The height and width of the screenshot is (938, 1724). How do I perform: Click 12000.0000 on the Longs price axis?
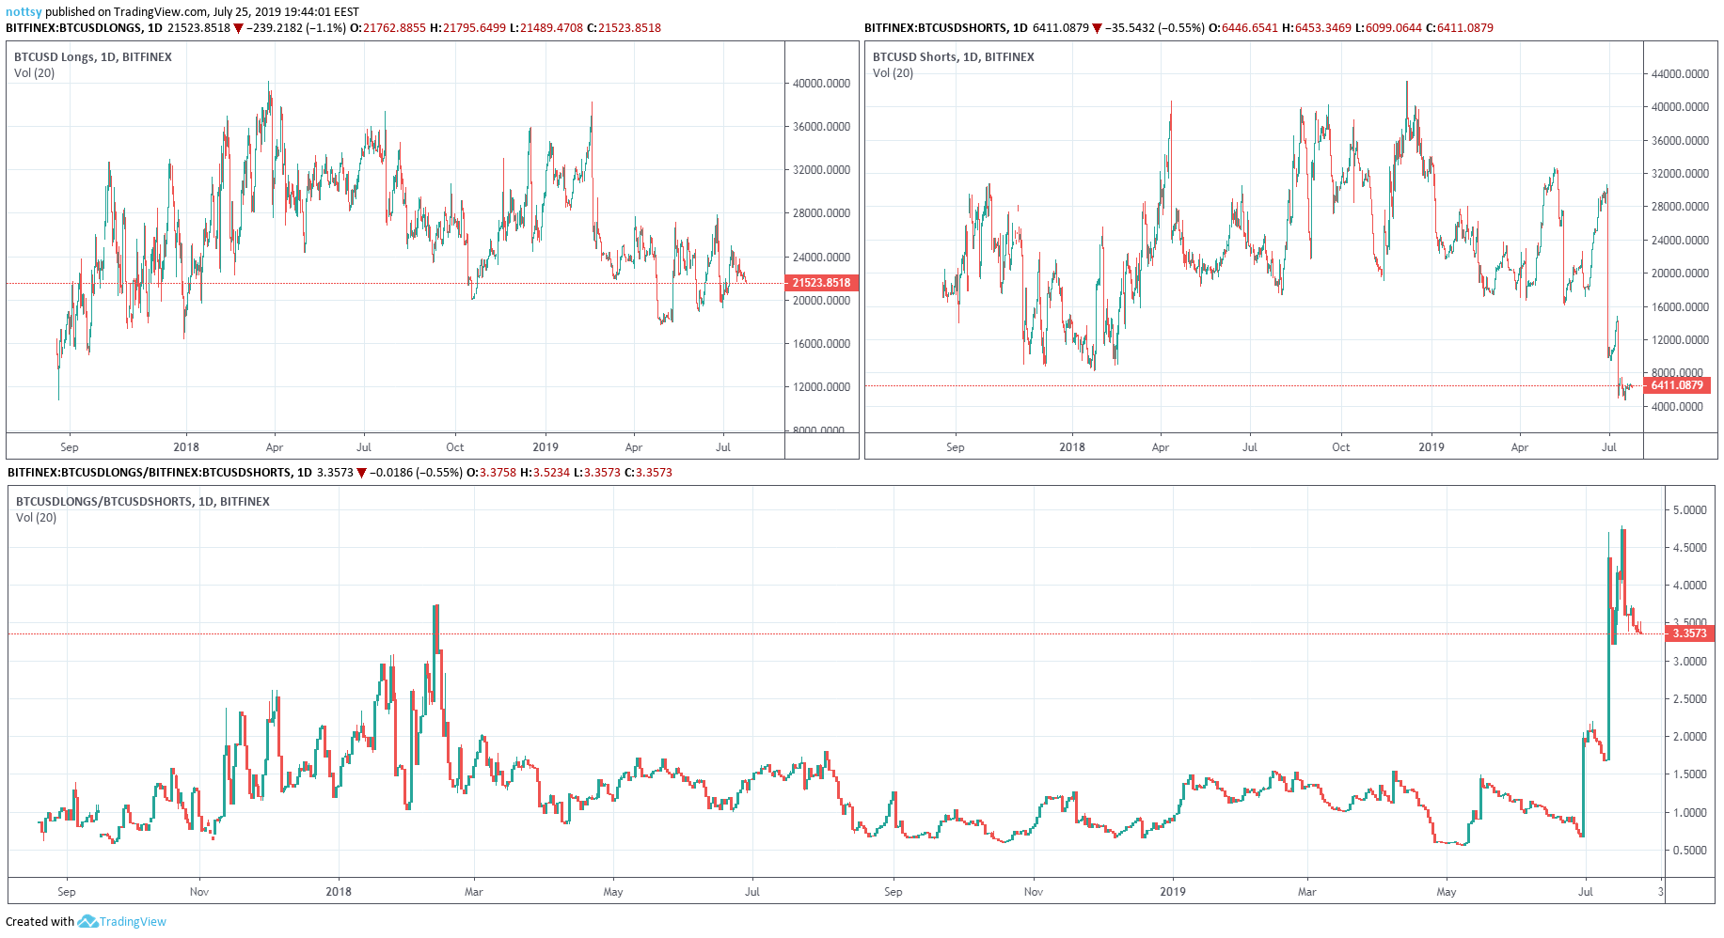821,387
